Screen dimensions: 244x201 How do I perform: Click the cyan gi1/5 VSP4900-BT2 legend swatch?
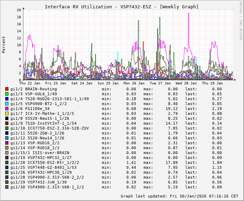(x=7, y=104)
